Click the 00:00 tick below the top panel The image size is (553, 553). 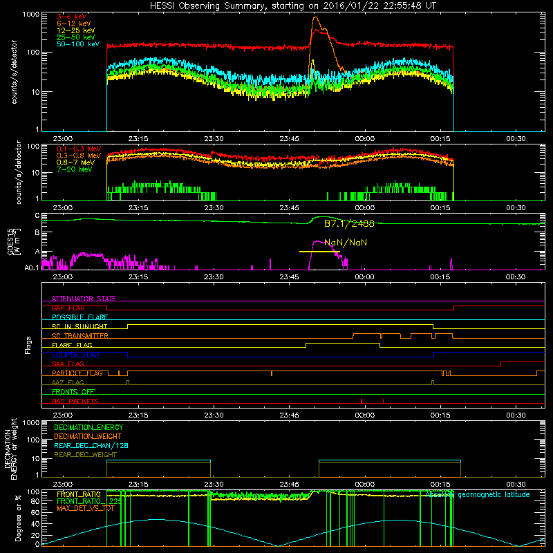coord(365,139)
